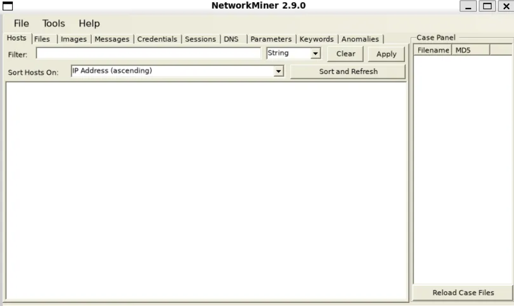Image resolution: width=514 pixels, height=306 pixels.
Task: Click the Reload Case Files button
Action: pos(463,293)
